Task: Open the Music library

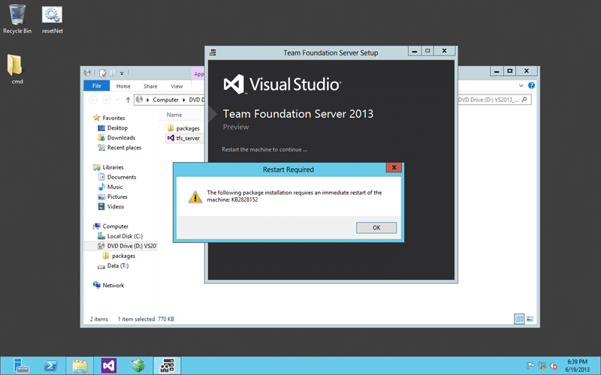Action: click(110, 187)
